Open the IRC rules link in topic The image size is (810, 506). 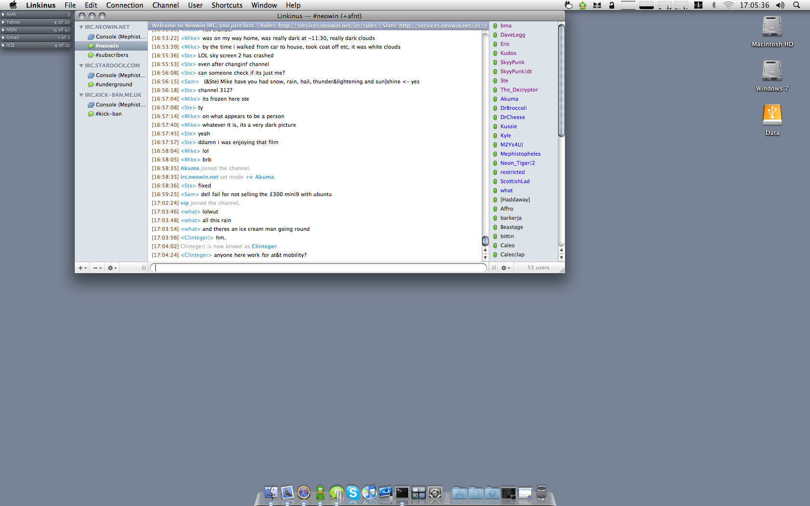click(327, 26)
